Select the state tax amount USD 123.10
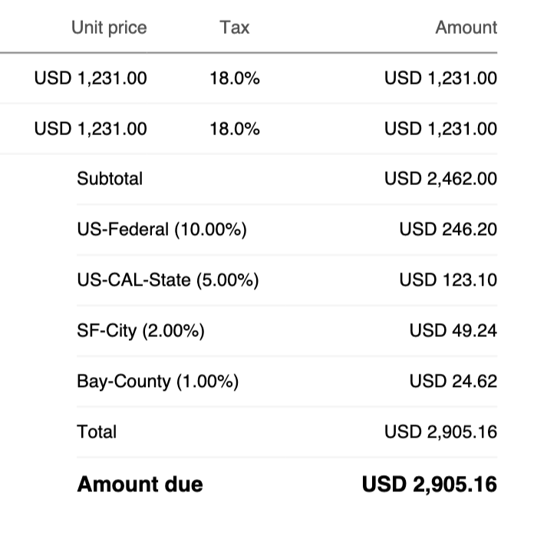The image size is (557, 539). click(448, 280)
